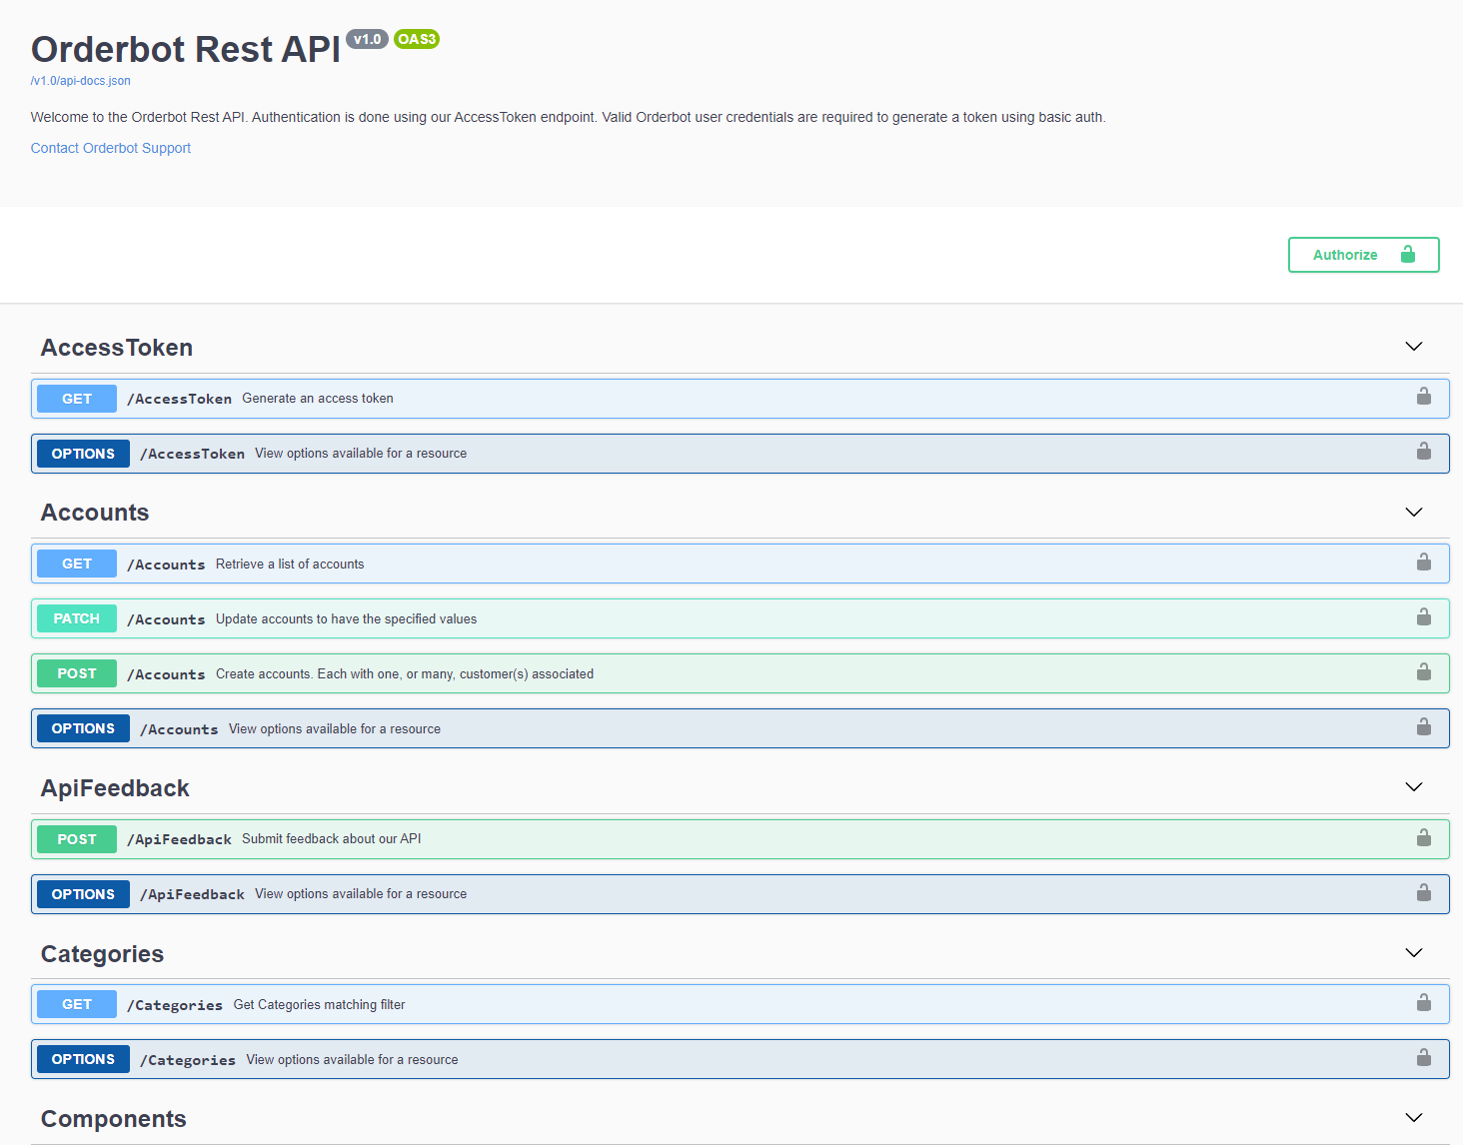
Task: Click the /ApiFeedback path in the OPTIONS row
Action: click(193, 894)
